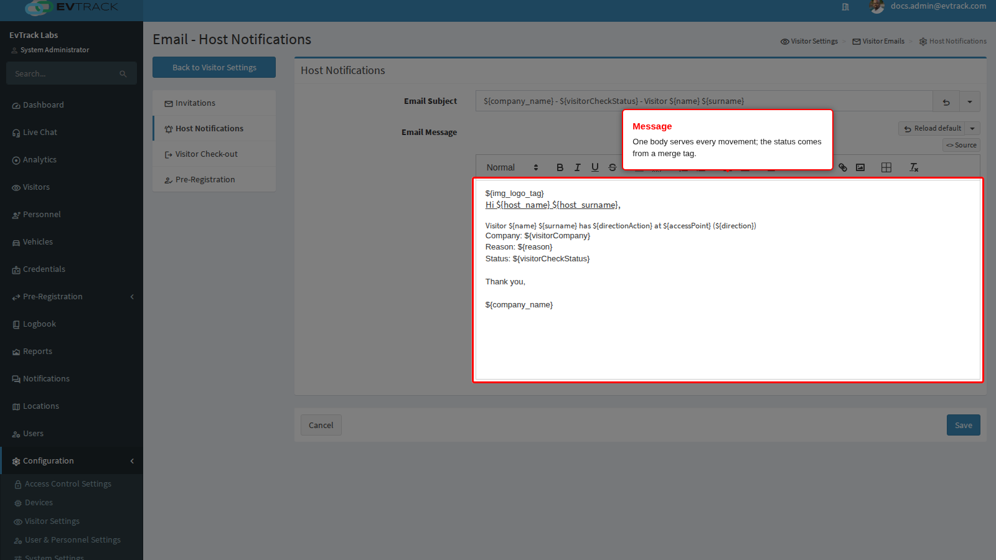Click Back to Visitor Settings button
Viewport: 996px width, 560px height.
(x=214, y=67)
